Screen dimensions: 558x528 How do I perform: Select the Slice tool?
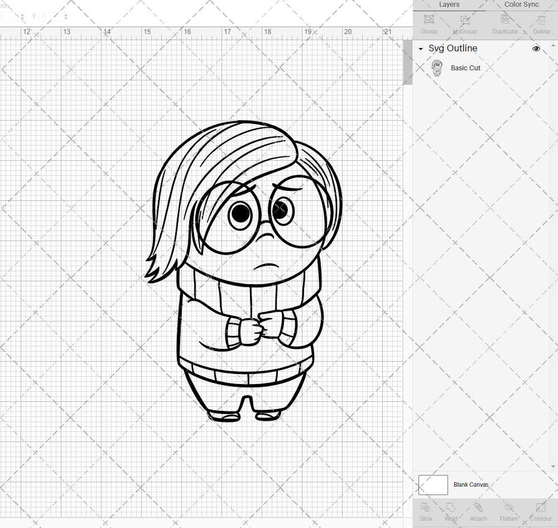(x=425, y=511)
